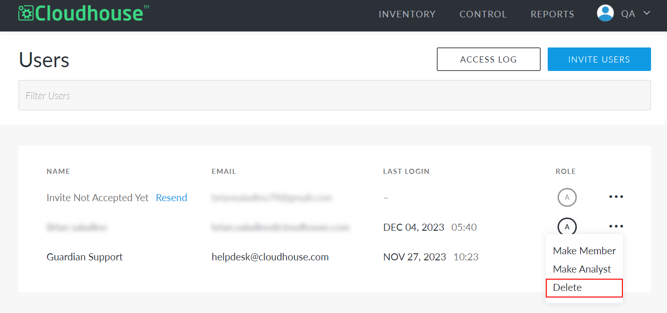667x313 pixels.
Task: Open the three-dot menu for unaccepted invite row
Action: [x=616, y=197]
